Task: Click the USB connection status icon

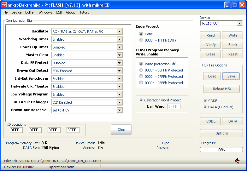Action: pyautogui.click(x=237, y=161)
